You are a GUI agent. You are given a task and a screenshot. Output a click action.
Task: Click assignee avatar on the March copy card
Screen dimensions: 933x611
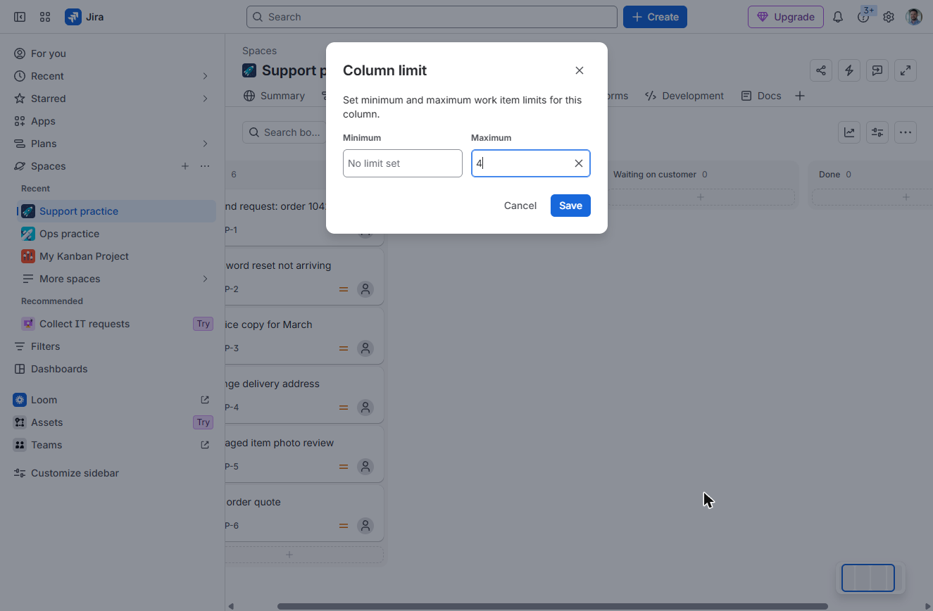365,348
